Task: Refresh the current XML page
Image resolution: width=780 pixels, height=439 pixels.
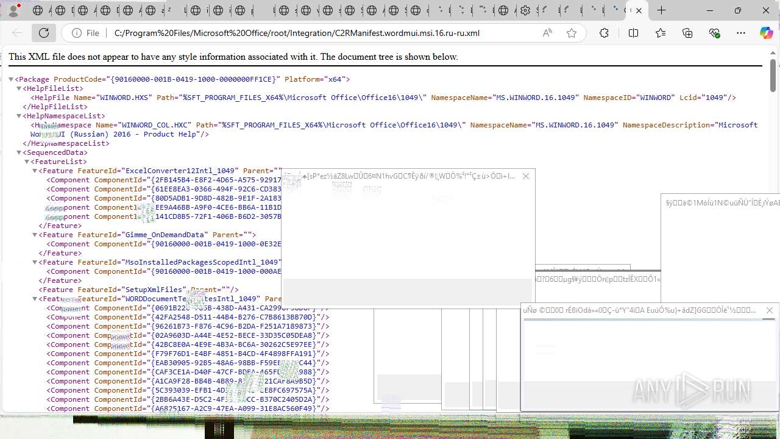Action: [44, 33]
